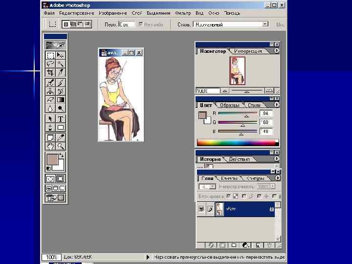352x264 pixels.
Task: Switch to the Информация tab
Action: point(248,51)
